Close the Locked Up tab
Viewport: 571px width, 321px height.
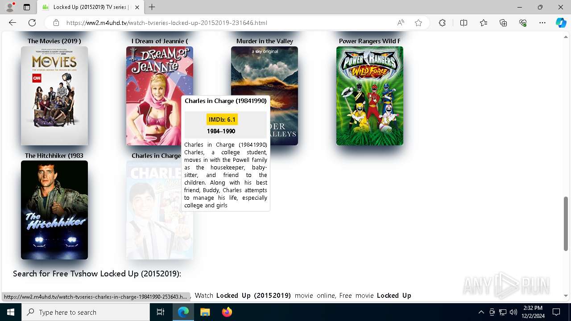click(x=137, y=7)
